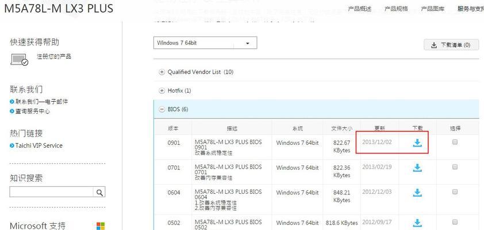Click version number 0604
This screenshot has width=484, height=230.
pyautogui.click(x=174, y=193)
